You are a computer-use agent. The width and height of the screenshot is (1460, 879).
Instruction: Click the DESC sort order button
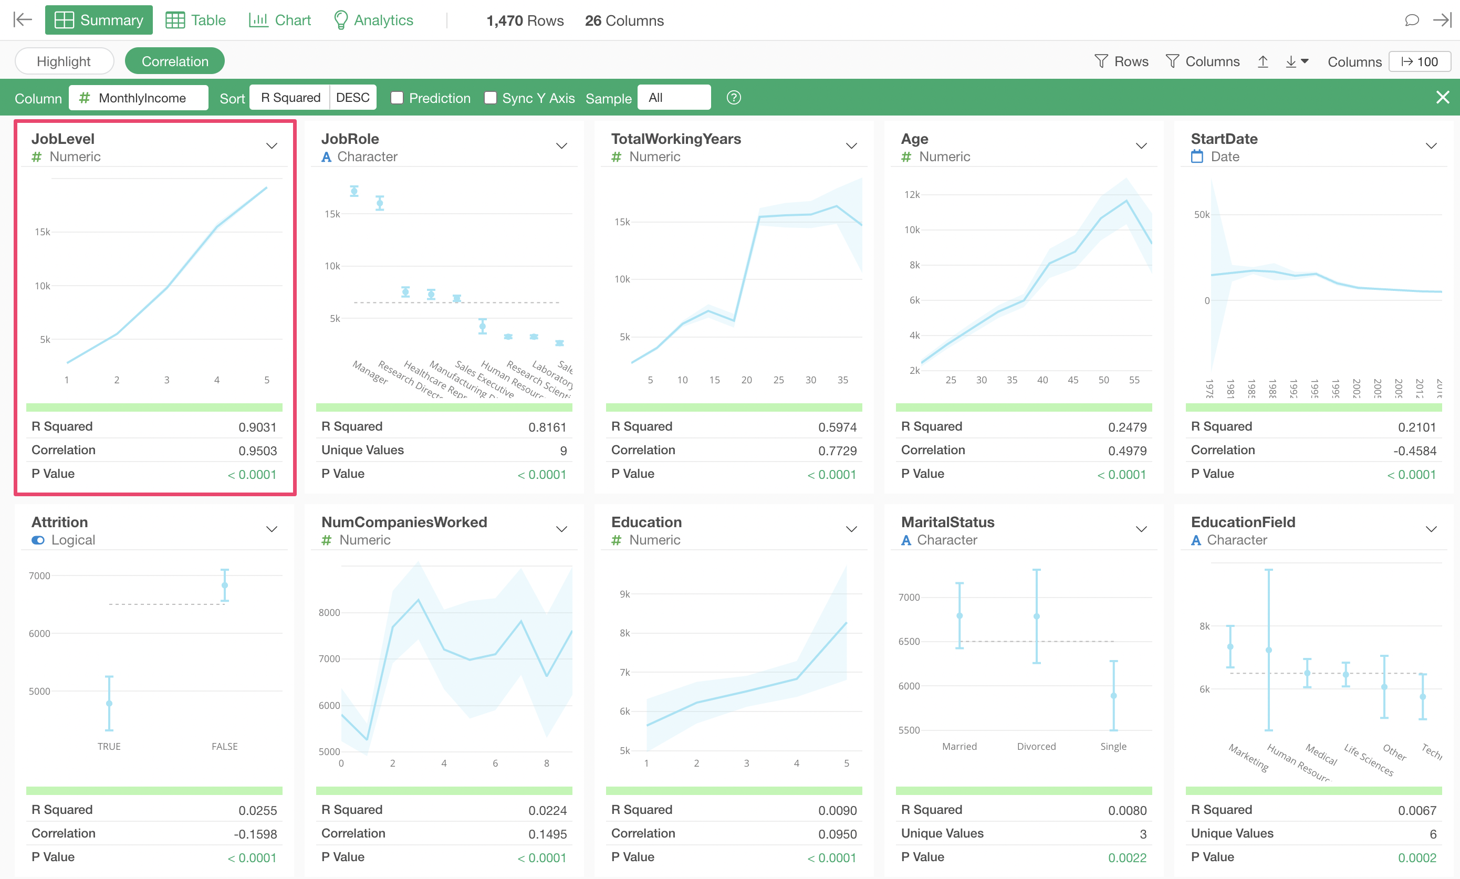click(352, 98)
